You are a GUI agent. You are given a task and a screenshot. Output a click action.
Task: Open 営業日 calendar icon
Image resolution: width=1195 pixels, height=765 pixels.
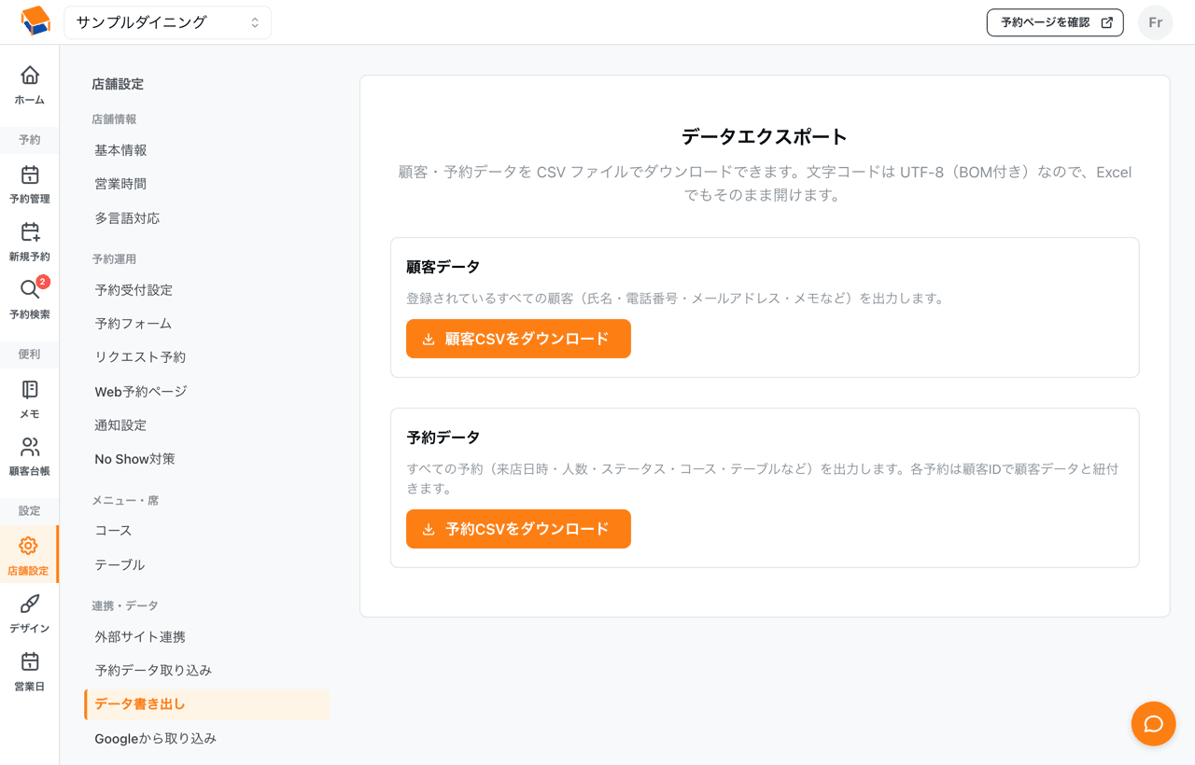[30, 661]
